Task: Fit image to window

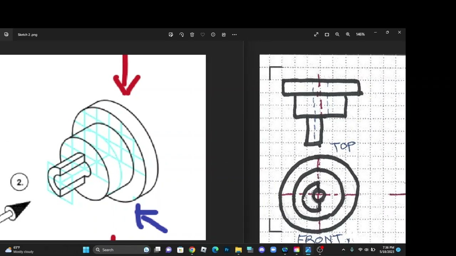Action: pyautogui.click(x=327, y=34)
